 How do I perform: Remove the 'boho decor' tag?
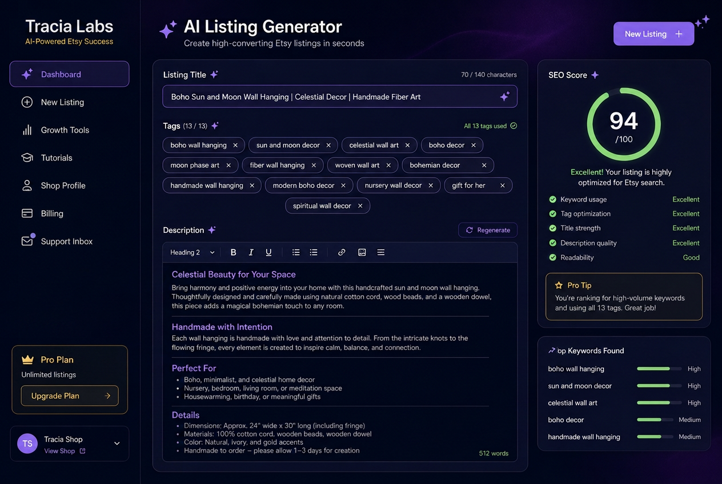point(474,145)
